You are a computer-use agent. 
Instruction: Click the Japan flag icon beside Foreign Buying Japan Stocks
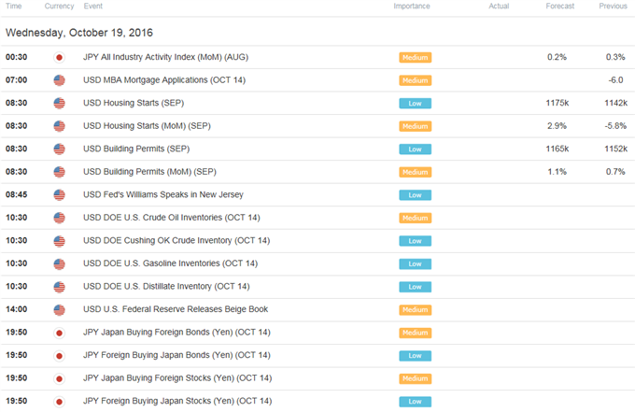(x=59, y=402)
